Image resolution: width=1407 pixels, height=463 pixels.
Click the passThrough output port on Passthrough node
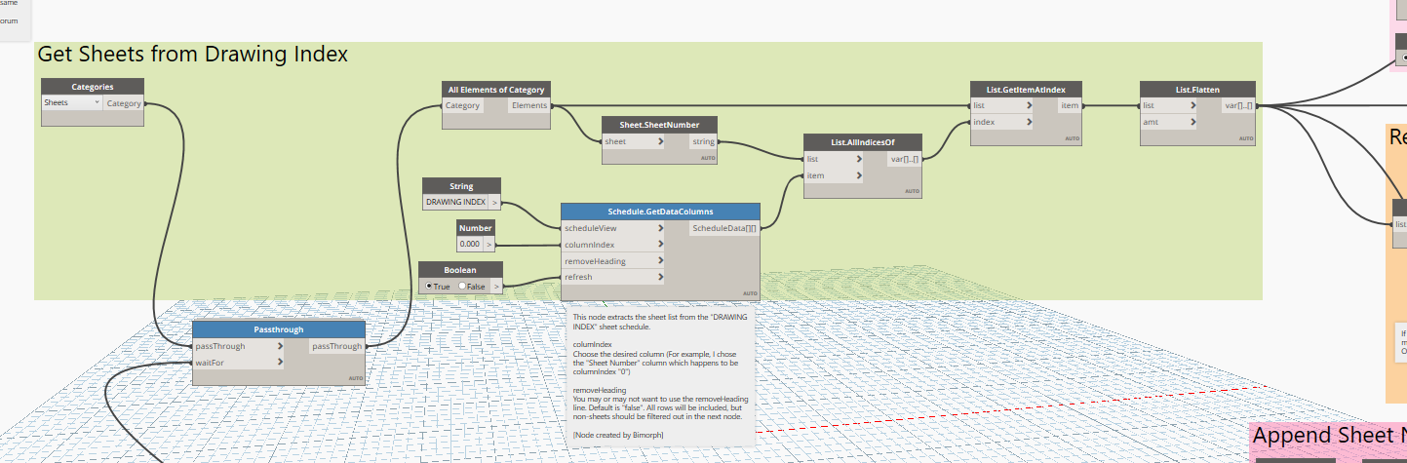[x=336, y=346]
